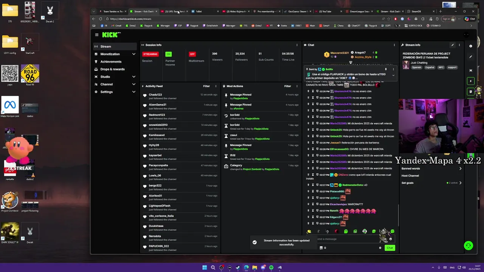This screenshot has width=484, height=272.
Task: Click Just Chatting category thumbnail
Action: [406, 65]
